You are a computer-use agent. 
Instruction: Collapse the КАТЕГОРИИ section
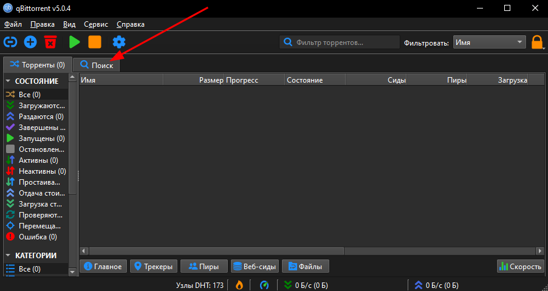8,256
